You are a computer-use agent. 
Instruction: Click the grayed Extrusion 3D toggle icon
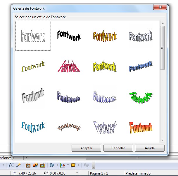click(86, 165)
